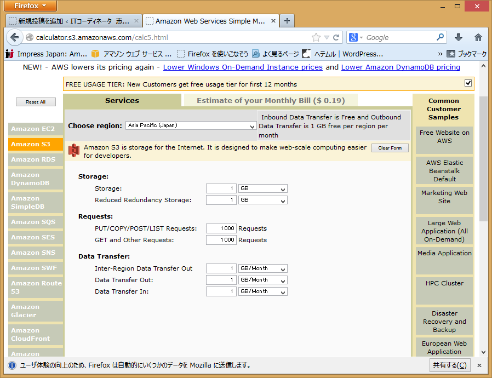
Task: Click the Storage amount input field
Action: coord(221,188)
